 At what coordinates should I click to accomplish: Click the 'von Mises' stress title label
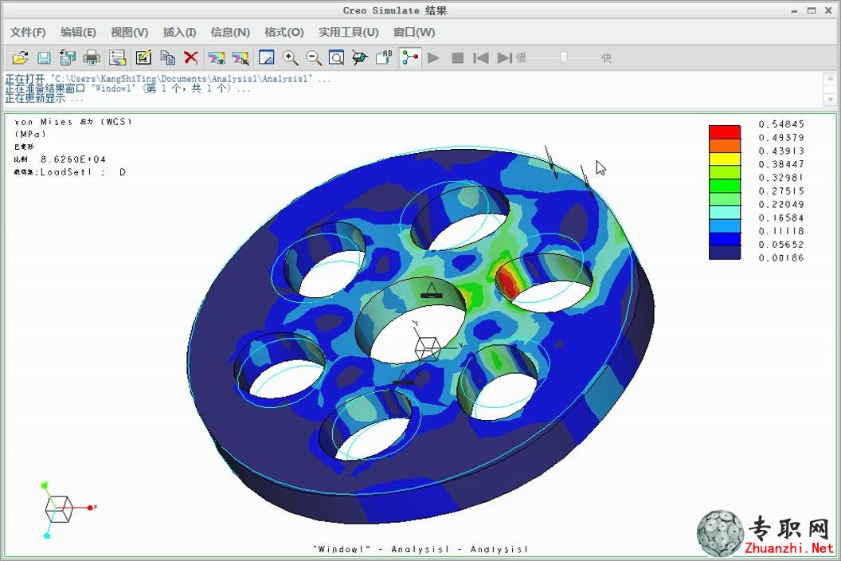click(x=73, y=122)
